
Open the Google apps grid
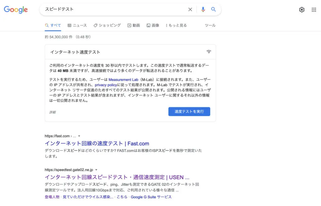coord(314,10)
